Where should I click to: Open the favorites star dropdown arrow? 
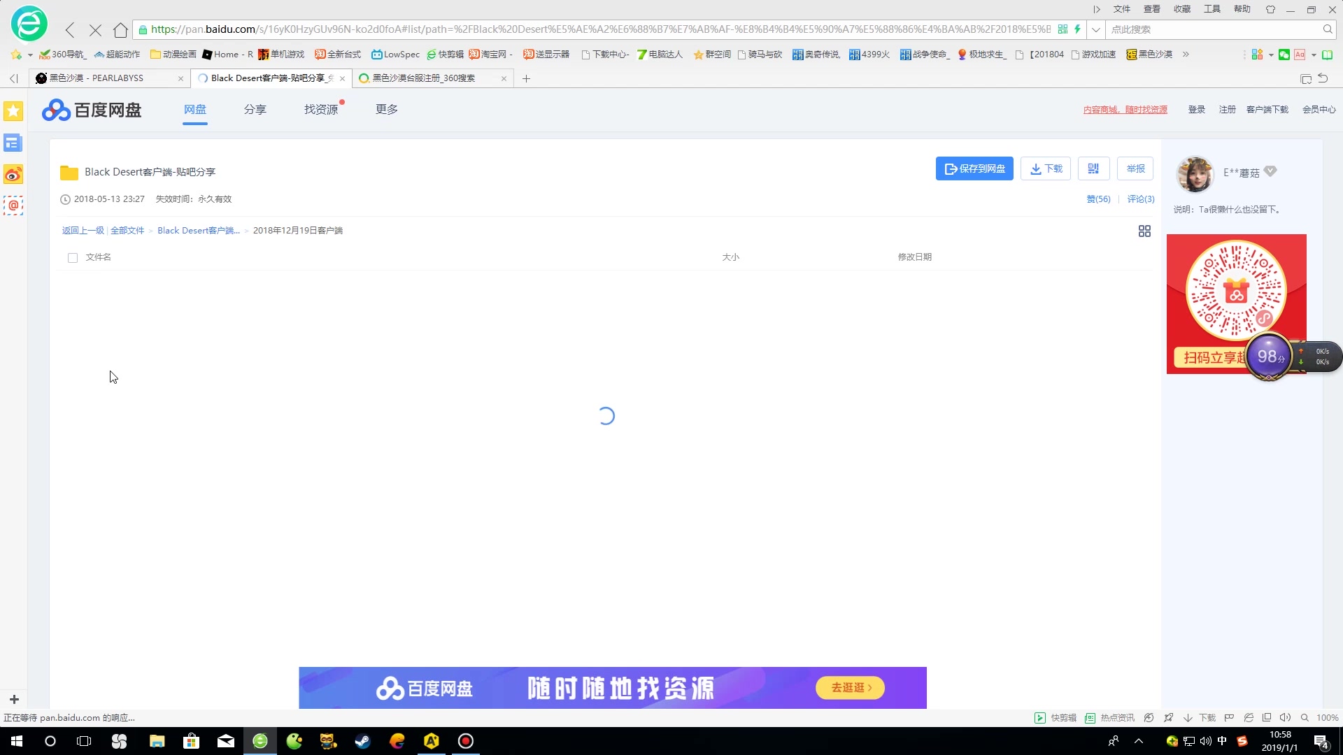30,55
